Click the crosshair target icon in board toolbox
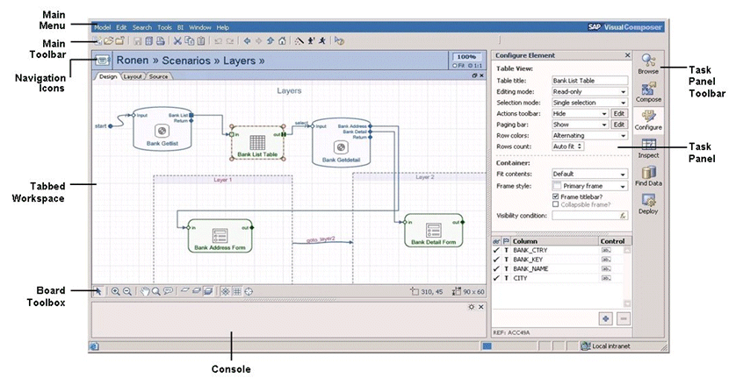The width and height of the screenshot is (729, 378). 249,291
